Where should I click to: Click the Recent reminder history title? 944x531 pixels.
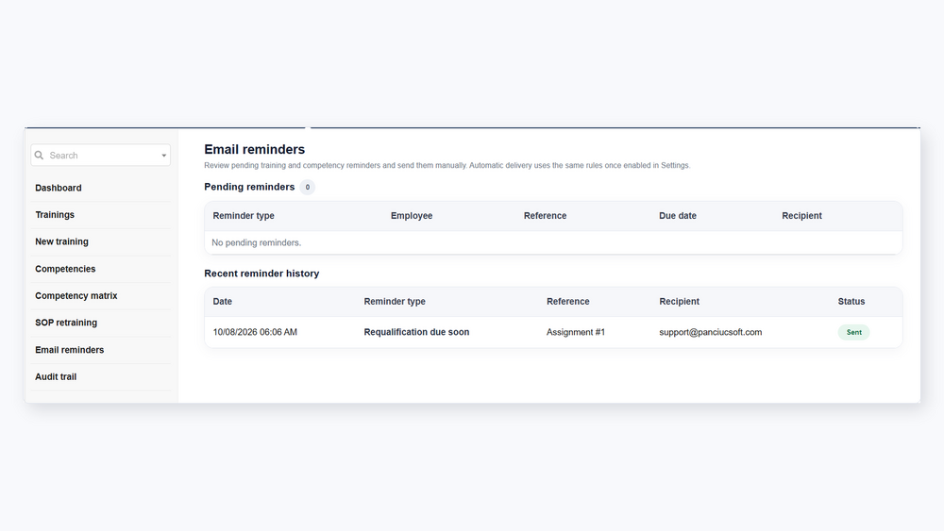pyautogui.click(x=261, y=274)
